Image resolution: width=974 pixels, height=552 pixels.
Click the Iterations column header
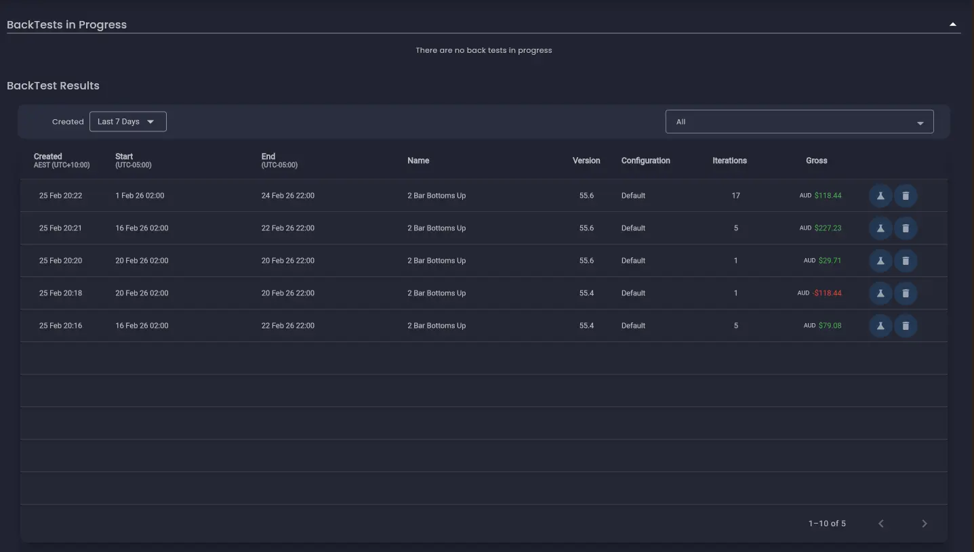(x=729, y=161)
